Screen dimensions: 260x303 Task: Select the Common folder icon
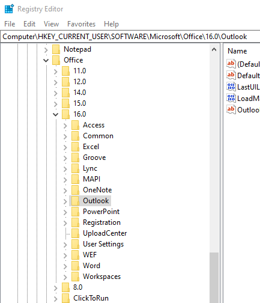(75, 136)
